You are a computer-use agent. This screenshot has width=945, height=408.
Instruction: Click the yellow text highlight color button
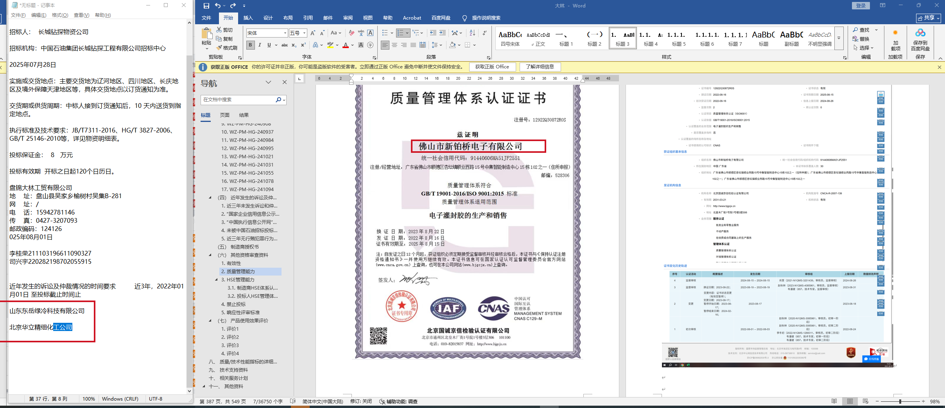330,45
